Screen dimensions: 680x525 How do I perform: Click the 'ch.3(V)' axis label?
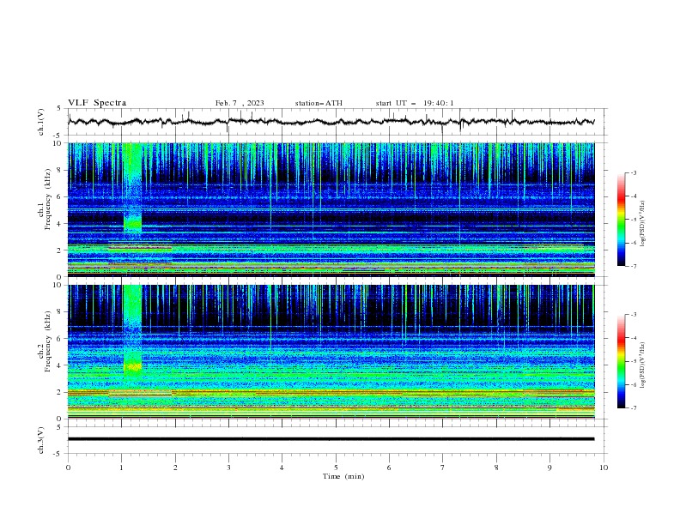point(41,440)
